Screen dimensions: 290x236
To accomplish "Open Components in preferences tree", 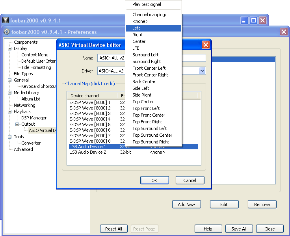I will [x=26, y=42].
